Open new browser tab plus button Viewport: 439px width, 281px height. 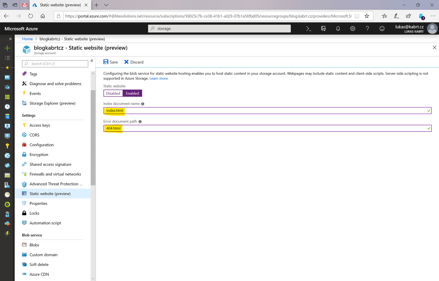tap(96, 5)
